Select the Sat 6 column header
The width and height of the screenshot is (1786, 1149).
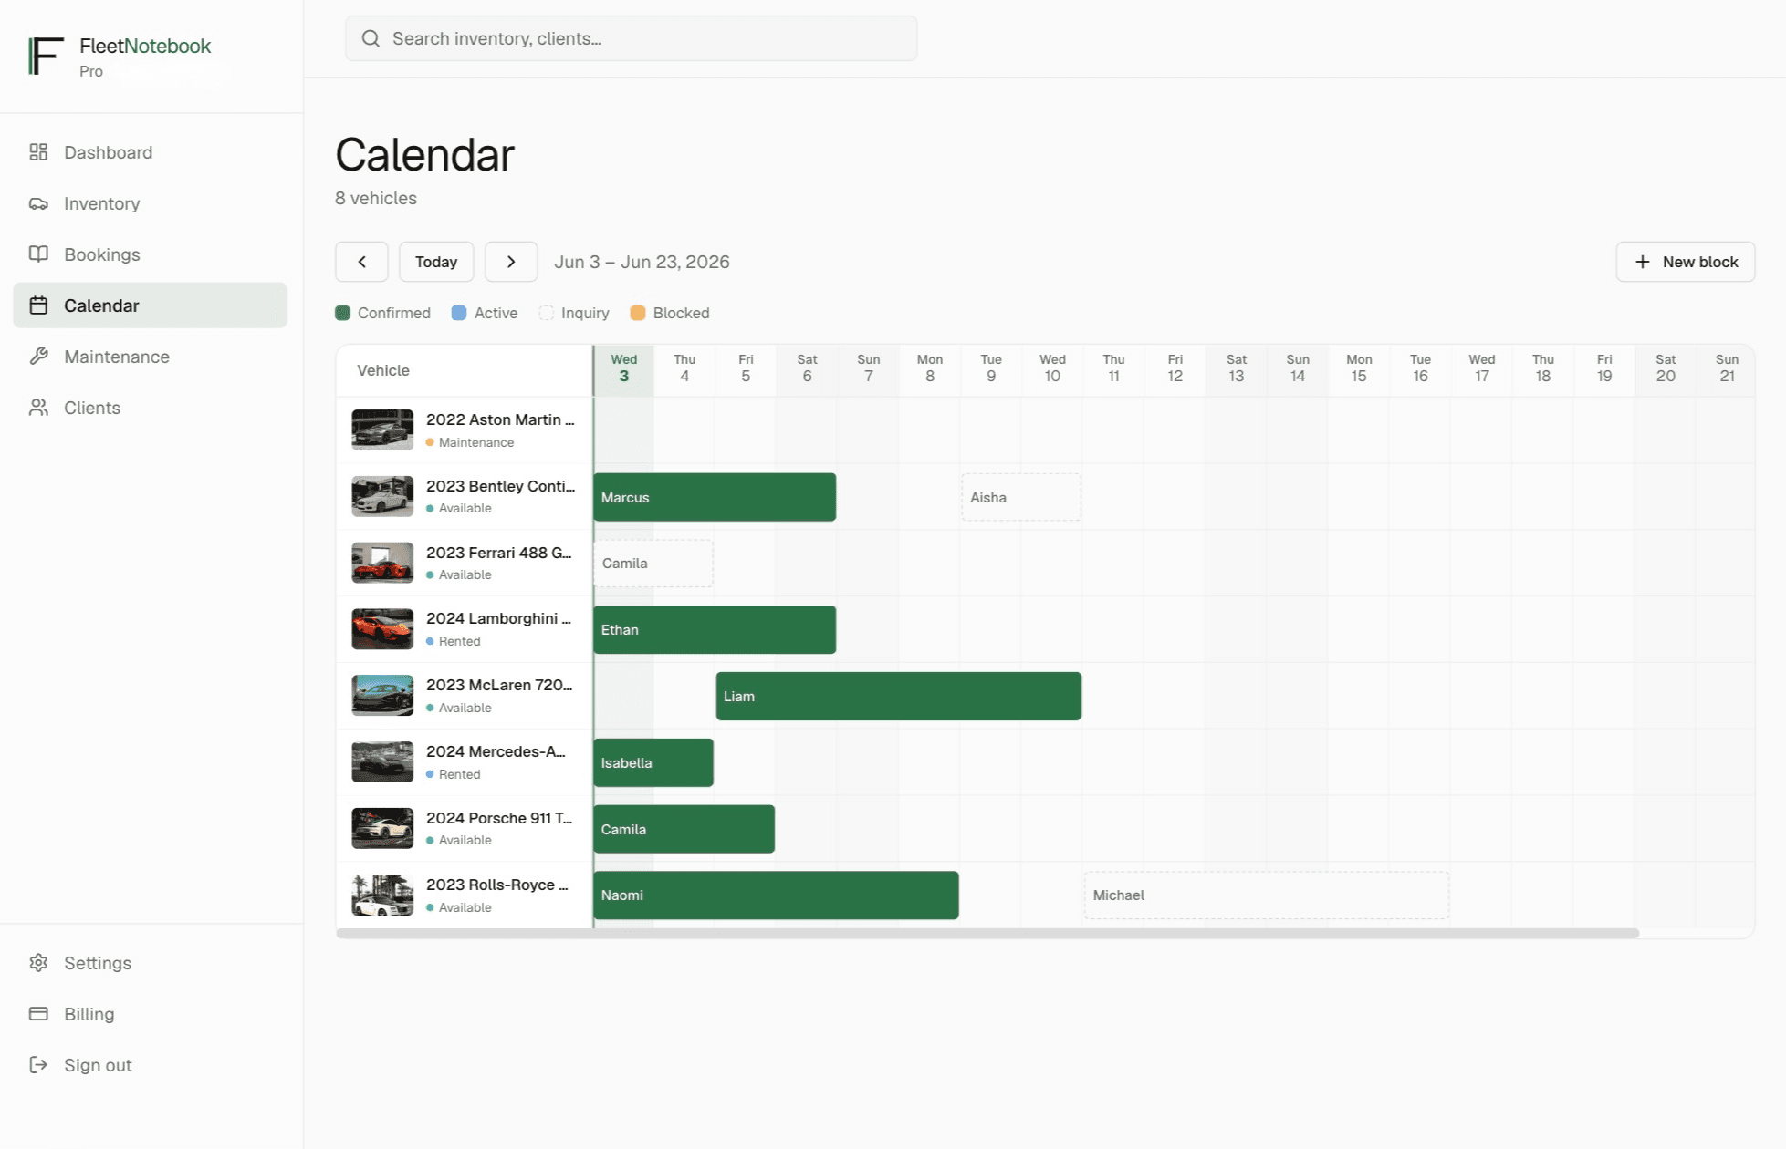coord(807,369)
